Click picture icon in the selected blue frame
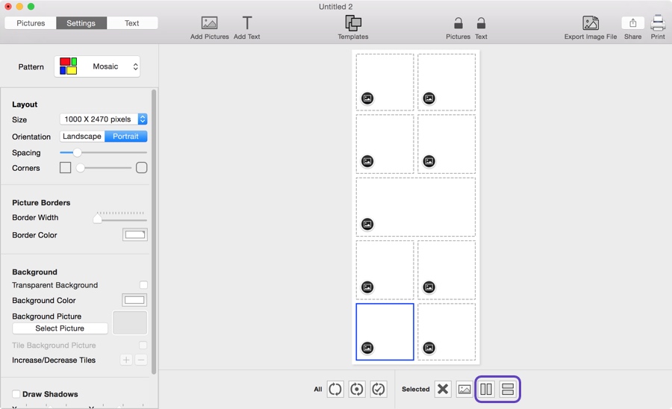This screenshot has width=672, height=409. coord(367,348)
